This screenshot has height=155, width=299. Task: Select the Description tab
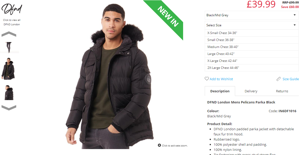click(x=220, y=91)
